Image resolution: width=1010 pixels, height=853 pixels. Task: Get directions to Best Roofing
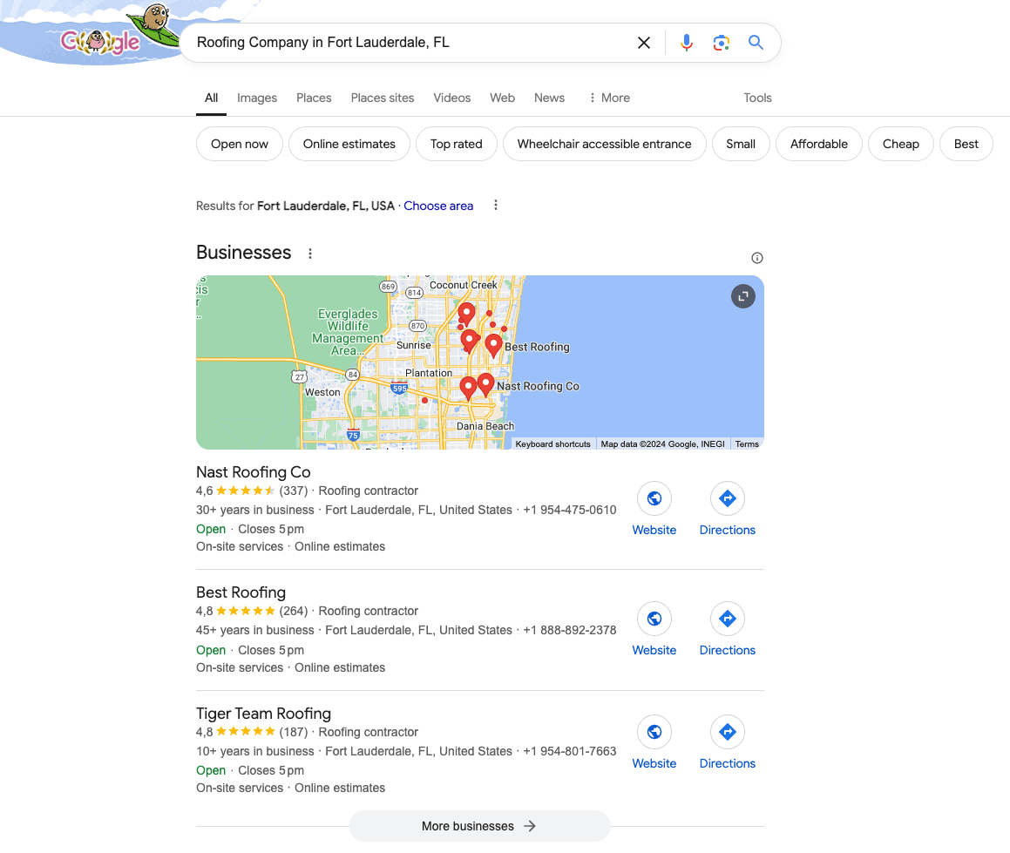tap(728, 619)
